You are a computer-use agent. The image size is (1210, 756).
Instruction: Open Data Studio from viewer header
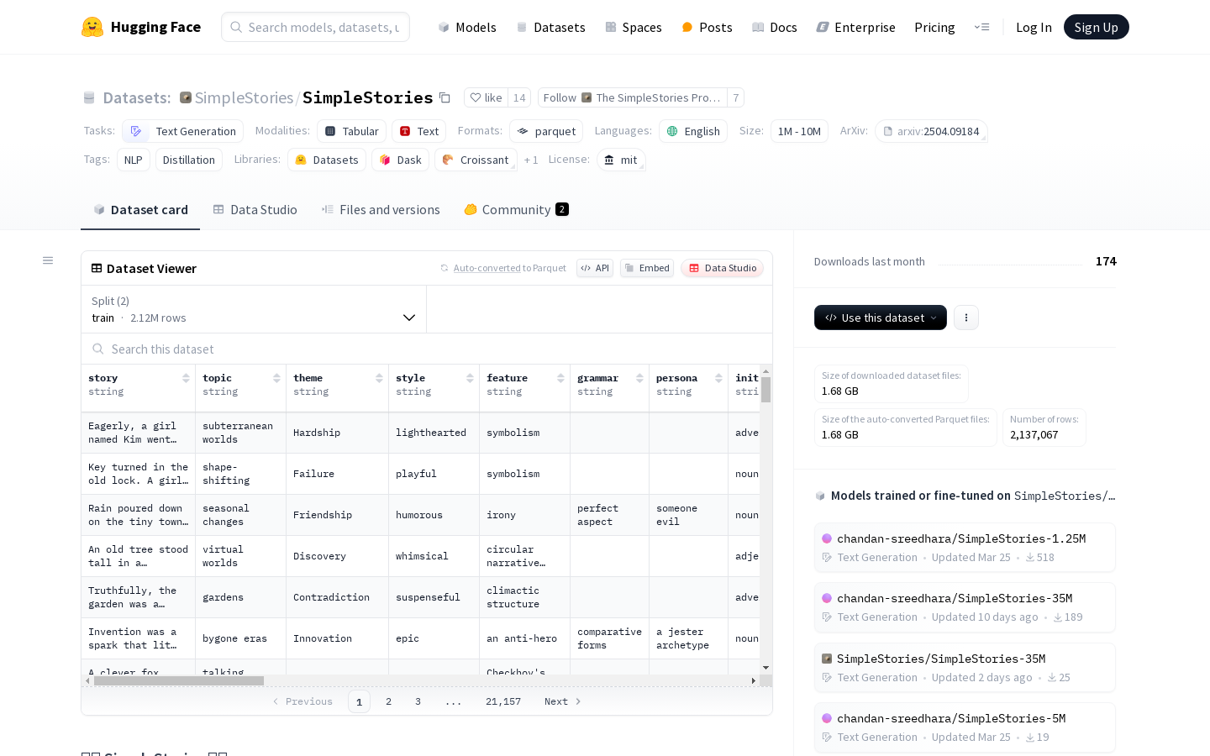tap(722, 268)
